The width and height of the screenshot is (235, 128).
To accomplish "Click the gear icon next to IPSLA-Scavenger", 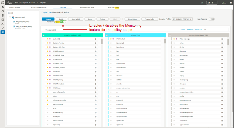I will (222, 39).
